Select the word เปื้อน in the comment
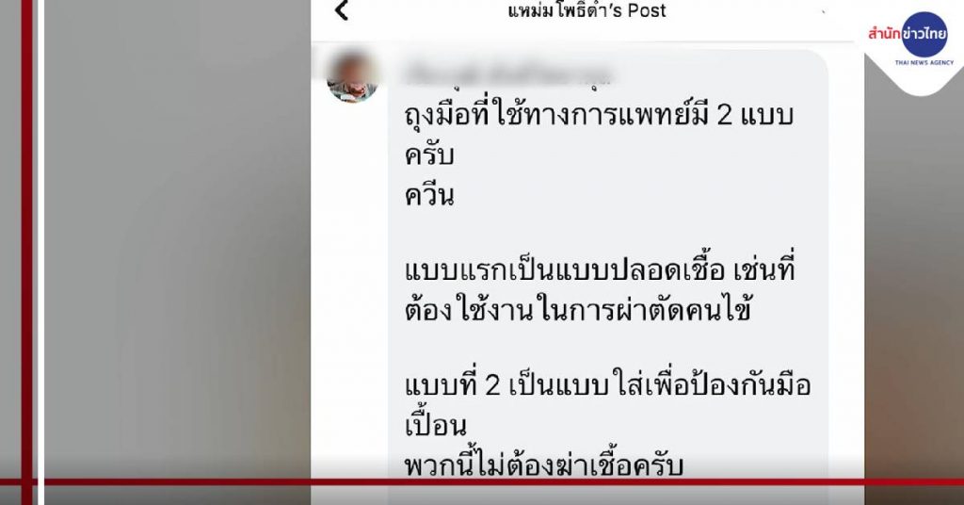964x505 pixels. 435,424
